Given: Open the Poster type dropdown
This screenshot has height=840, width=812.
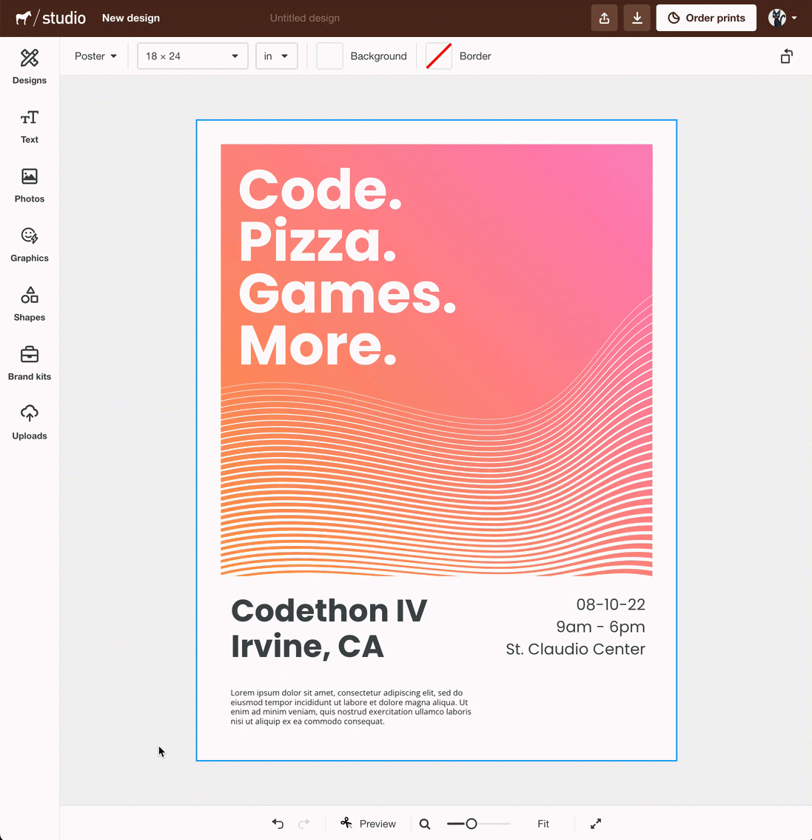Looking at the screenshot, I should (x=95, y=56).
